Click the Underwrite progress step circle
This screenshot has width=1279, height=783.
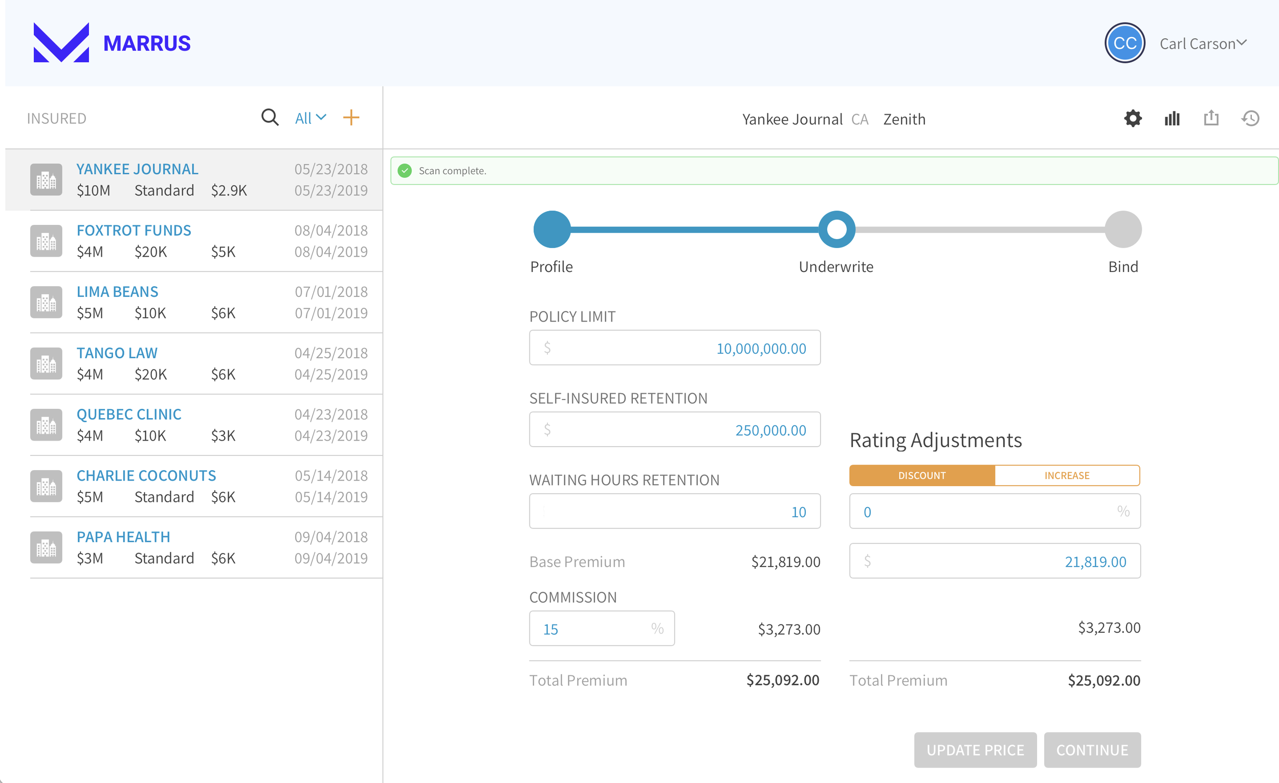coord(836,229)
